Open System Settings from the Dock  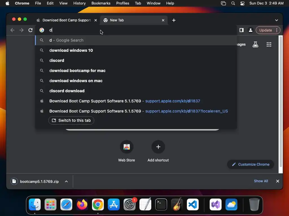(130, 204)
